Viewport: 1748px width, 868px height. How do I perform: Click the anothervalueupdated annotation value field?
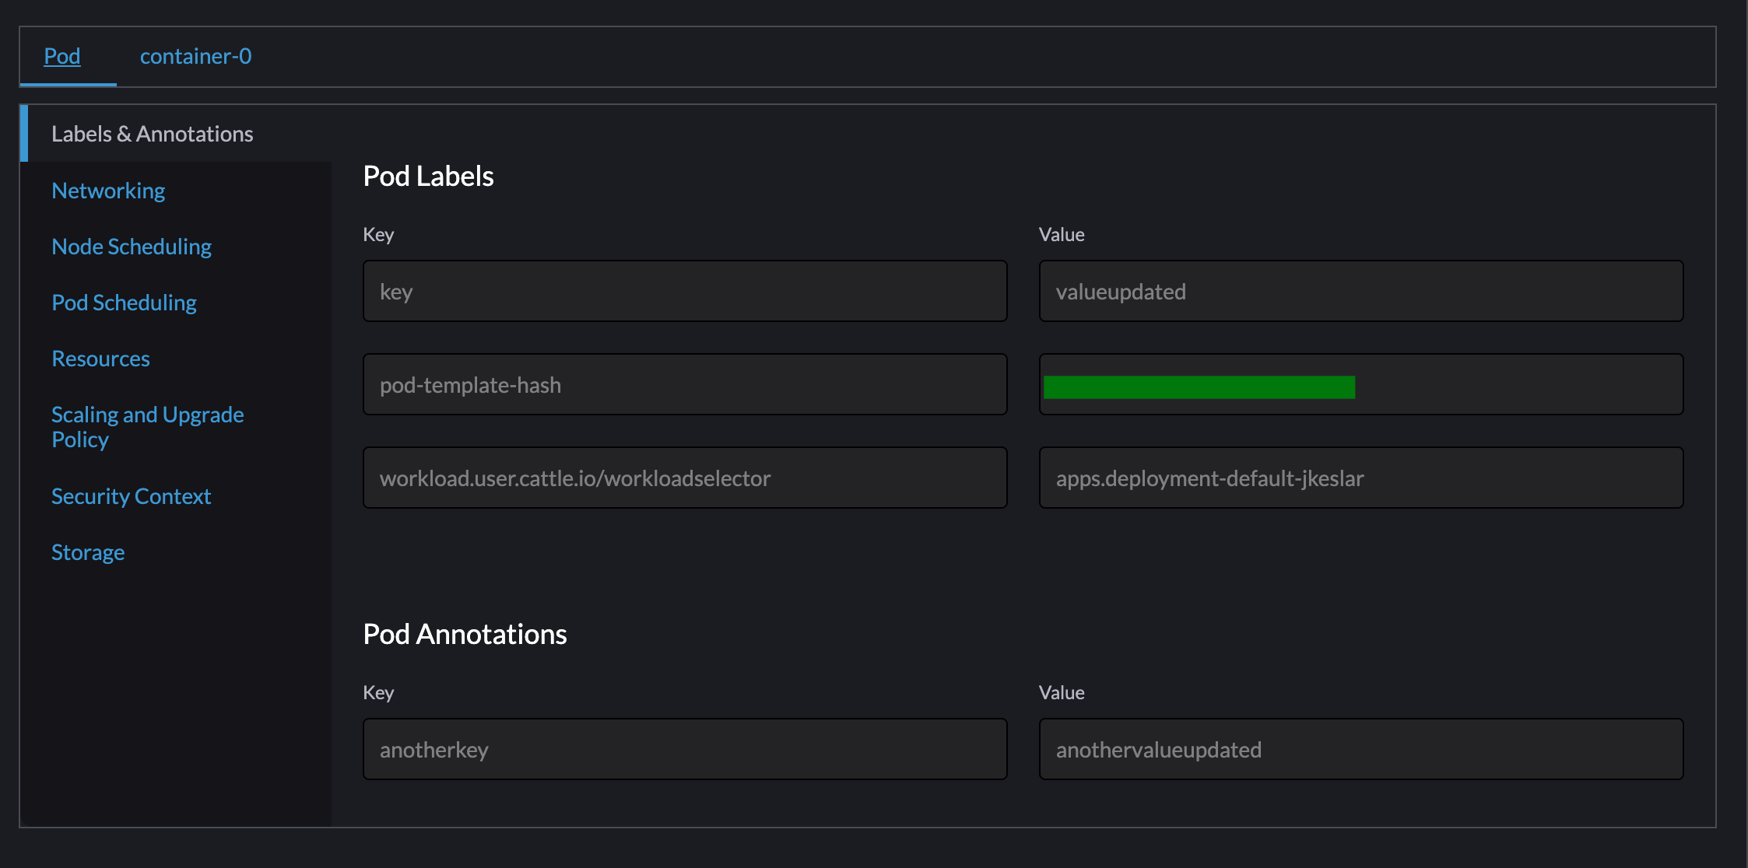point(1360,749)
